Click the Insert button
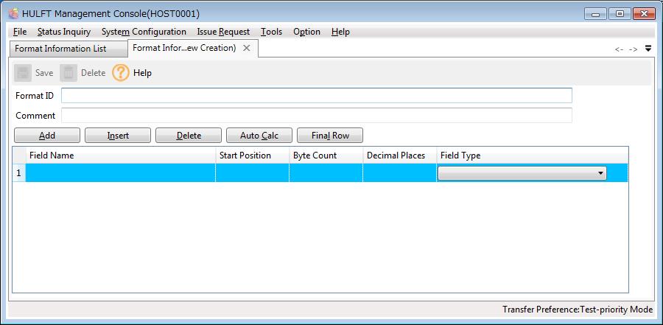 (118, 136)
